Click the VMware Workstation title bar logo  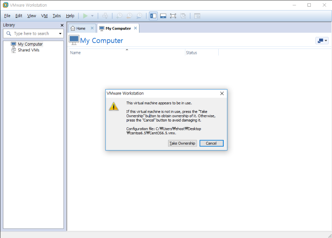pyautogui.click(x=5, y=5)
